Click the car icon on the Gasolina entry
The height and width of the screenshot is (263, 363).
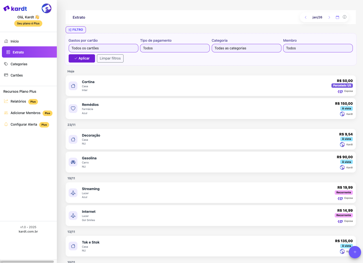click(x=73, y=162)
